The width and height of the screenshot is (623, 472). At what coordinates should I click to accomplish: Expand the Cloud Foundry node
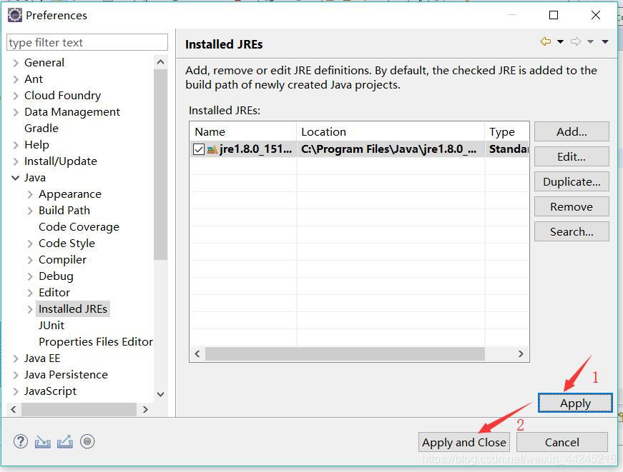[x=16, y=96]
